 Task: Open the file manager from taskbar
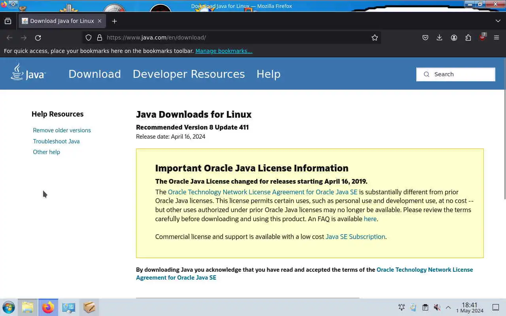[28, 307]
